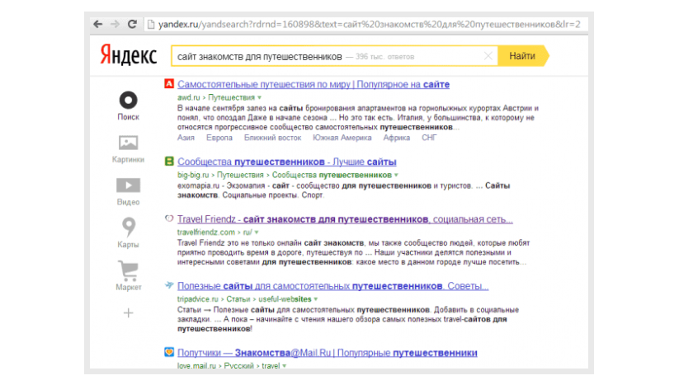Open the СНГ sitelink
The height and width of the screenshot is (385, 679).
(429, 138)
